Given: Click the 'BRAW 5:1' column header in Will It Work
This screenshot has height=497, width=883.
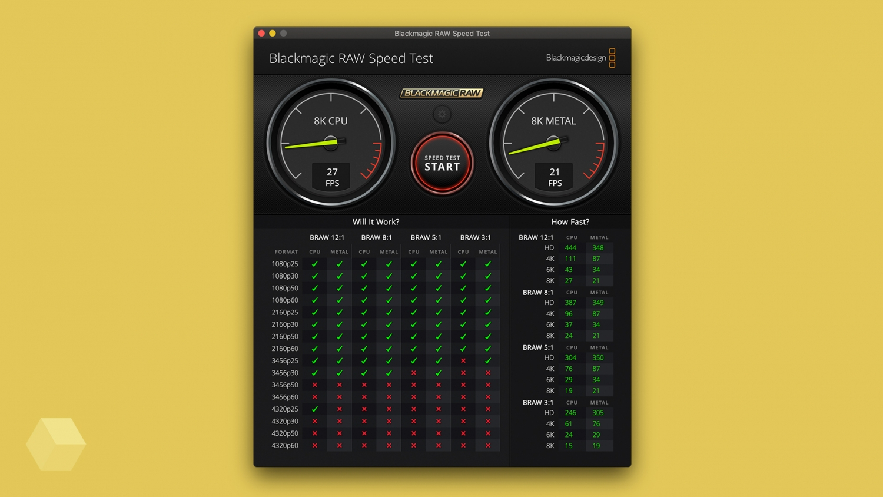Looking at the screenshot, I should coord(426,237).
